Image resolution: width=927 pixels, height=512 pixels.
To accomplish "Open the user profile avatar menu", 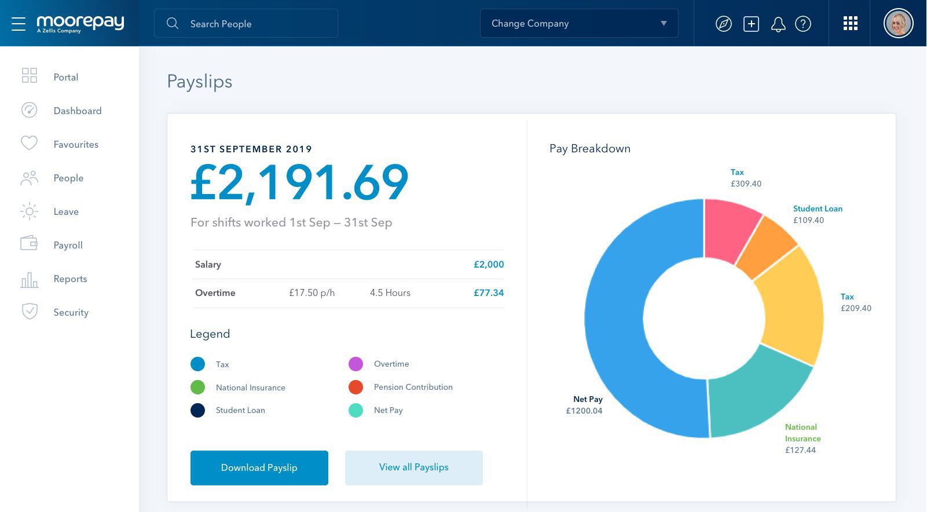I will [898, 24].
